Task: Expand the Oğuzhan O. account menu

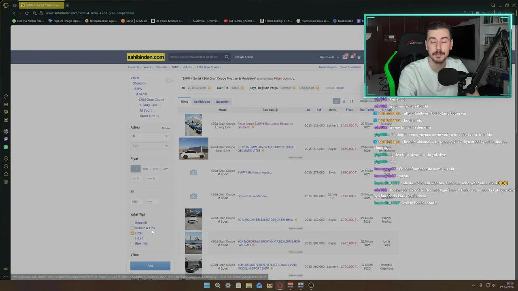Action: pyautogui.click(x=329, y=57)
